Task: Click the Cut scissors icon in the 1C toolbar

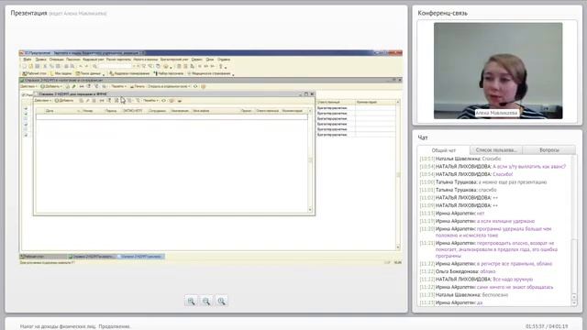Action: click(x=45, y=66)
